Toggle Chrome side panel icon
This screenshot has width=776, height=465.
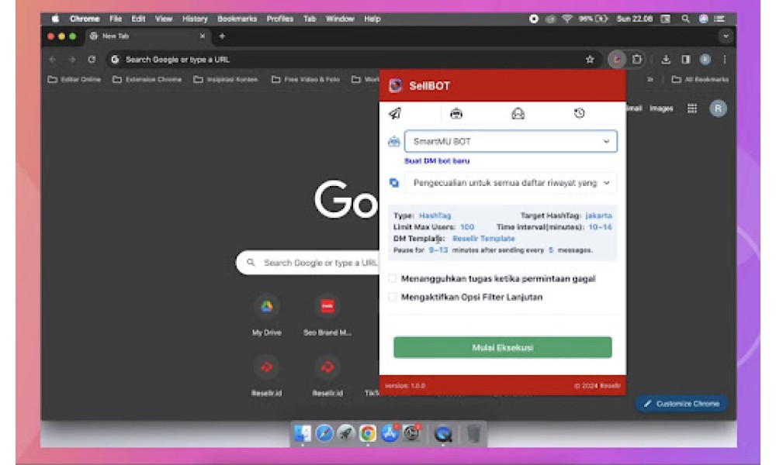[x=685, y=60]
